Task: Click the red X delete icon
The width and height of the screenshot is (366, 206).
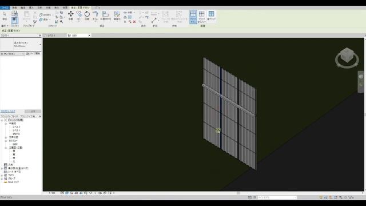Action: (x=134, y=22)
